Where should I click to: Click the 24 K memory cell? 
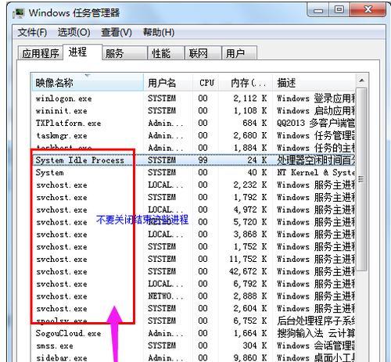pyautogui.click(x=256, y=160)
